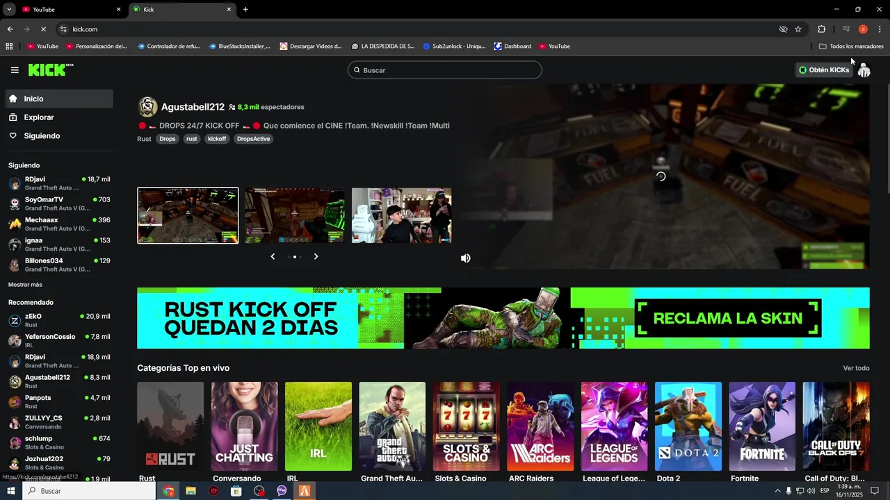Open the Sub2unlock bookmark
The height and width of the screenshot is (500, 890).
[x=454, y=47]
